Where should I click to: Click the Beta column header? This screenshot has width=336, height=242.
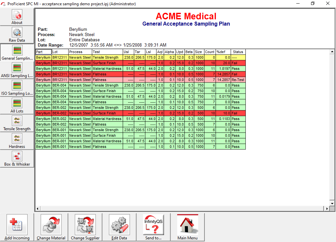click(189, 52)
